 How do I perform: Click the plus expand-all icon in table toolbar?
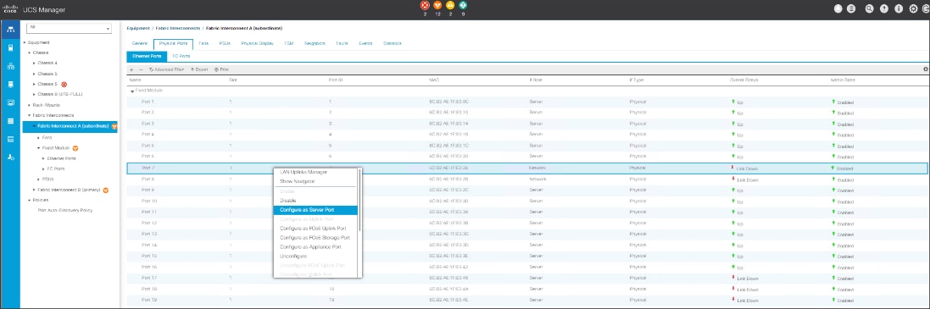(131, 70)
